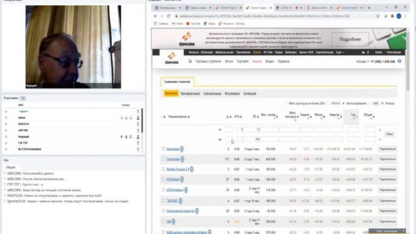Reload the page with the browser refresh icon
This screenshot has height=234, width=416.
168,16
